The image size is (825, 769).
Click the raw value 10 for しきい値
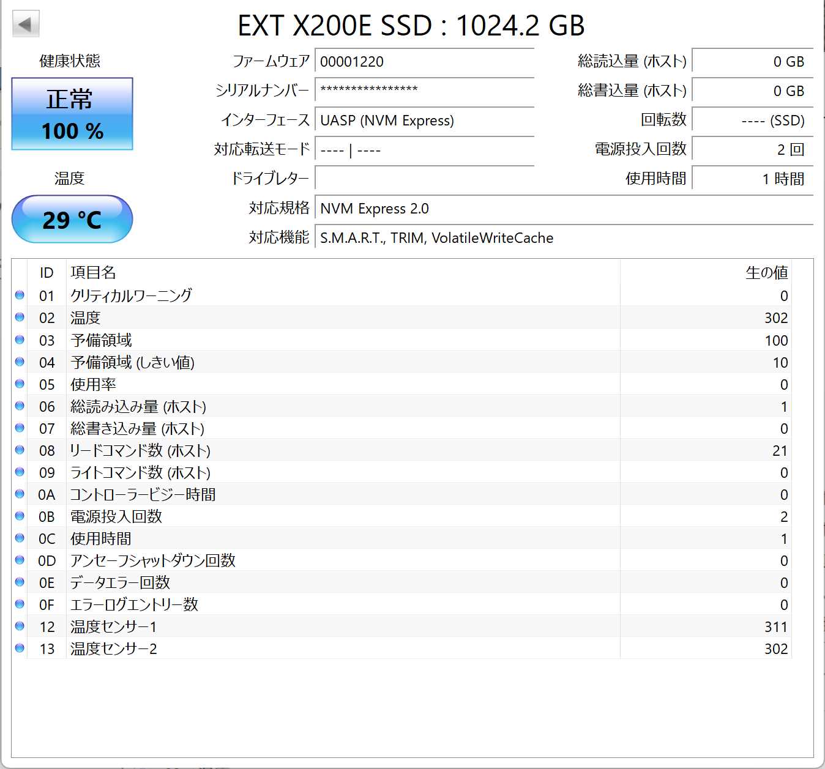click(x=780, y=363)
